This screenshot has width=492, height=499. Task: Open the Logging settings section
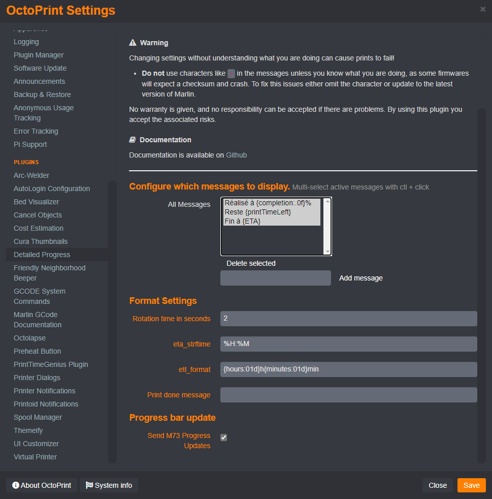[x=26, y=42]
